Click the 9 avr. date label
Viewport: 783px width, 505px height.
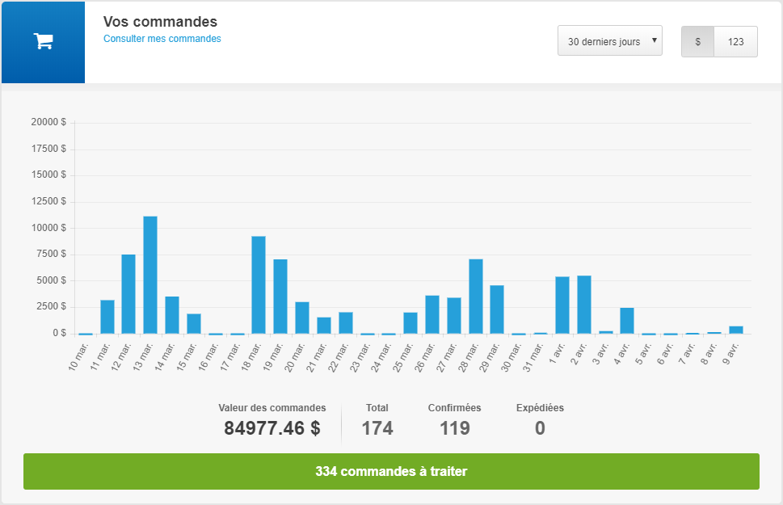click(x=730, y=354)
